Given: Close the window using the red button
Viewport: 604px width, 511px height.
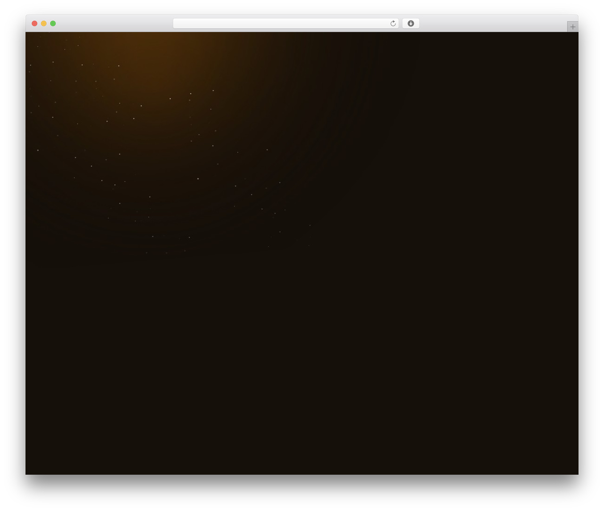Looking at the screenshot, I should coord(34,24).
